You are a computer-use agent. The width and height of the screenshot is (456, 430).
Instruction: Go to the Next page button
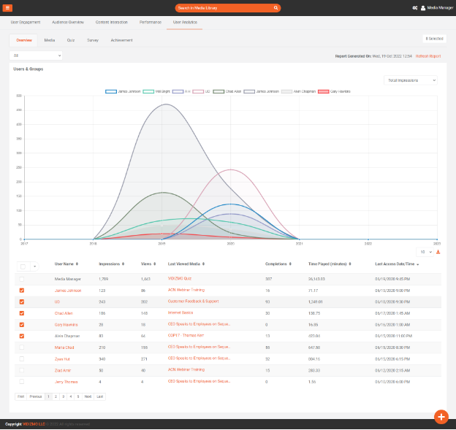(x=88, y=396)
